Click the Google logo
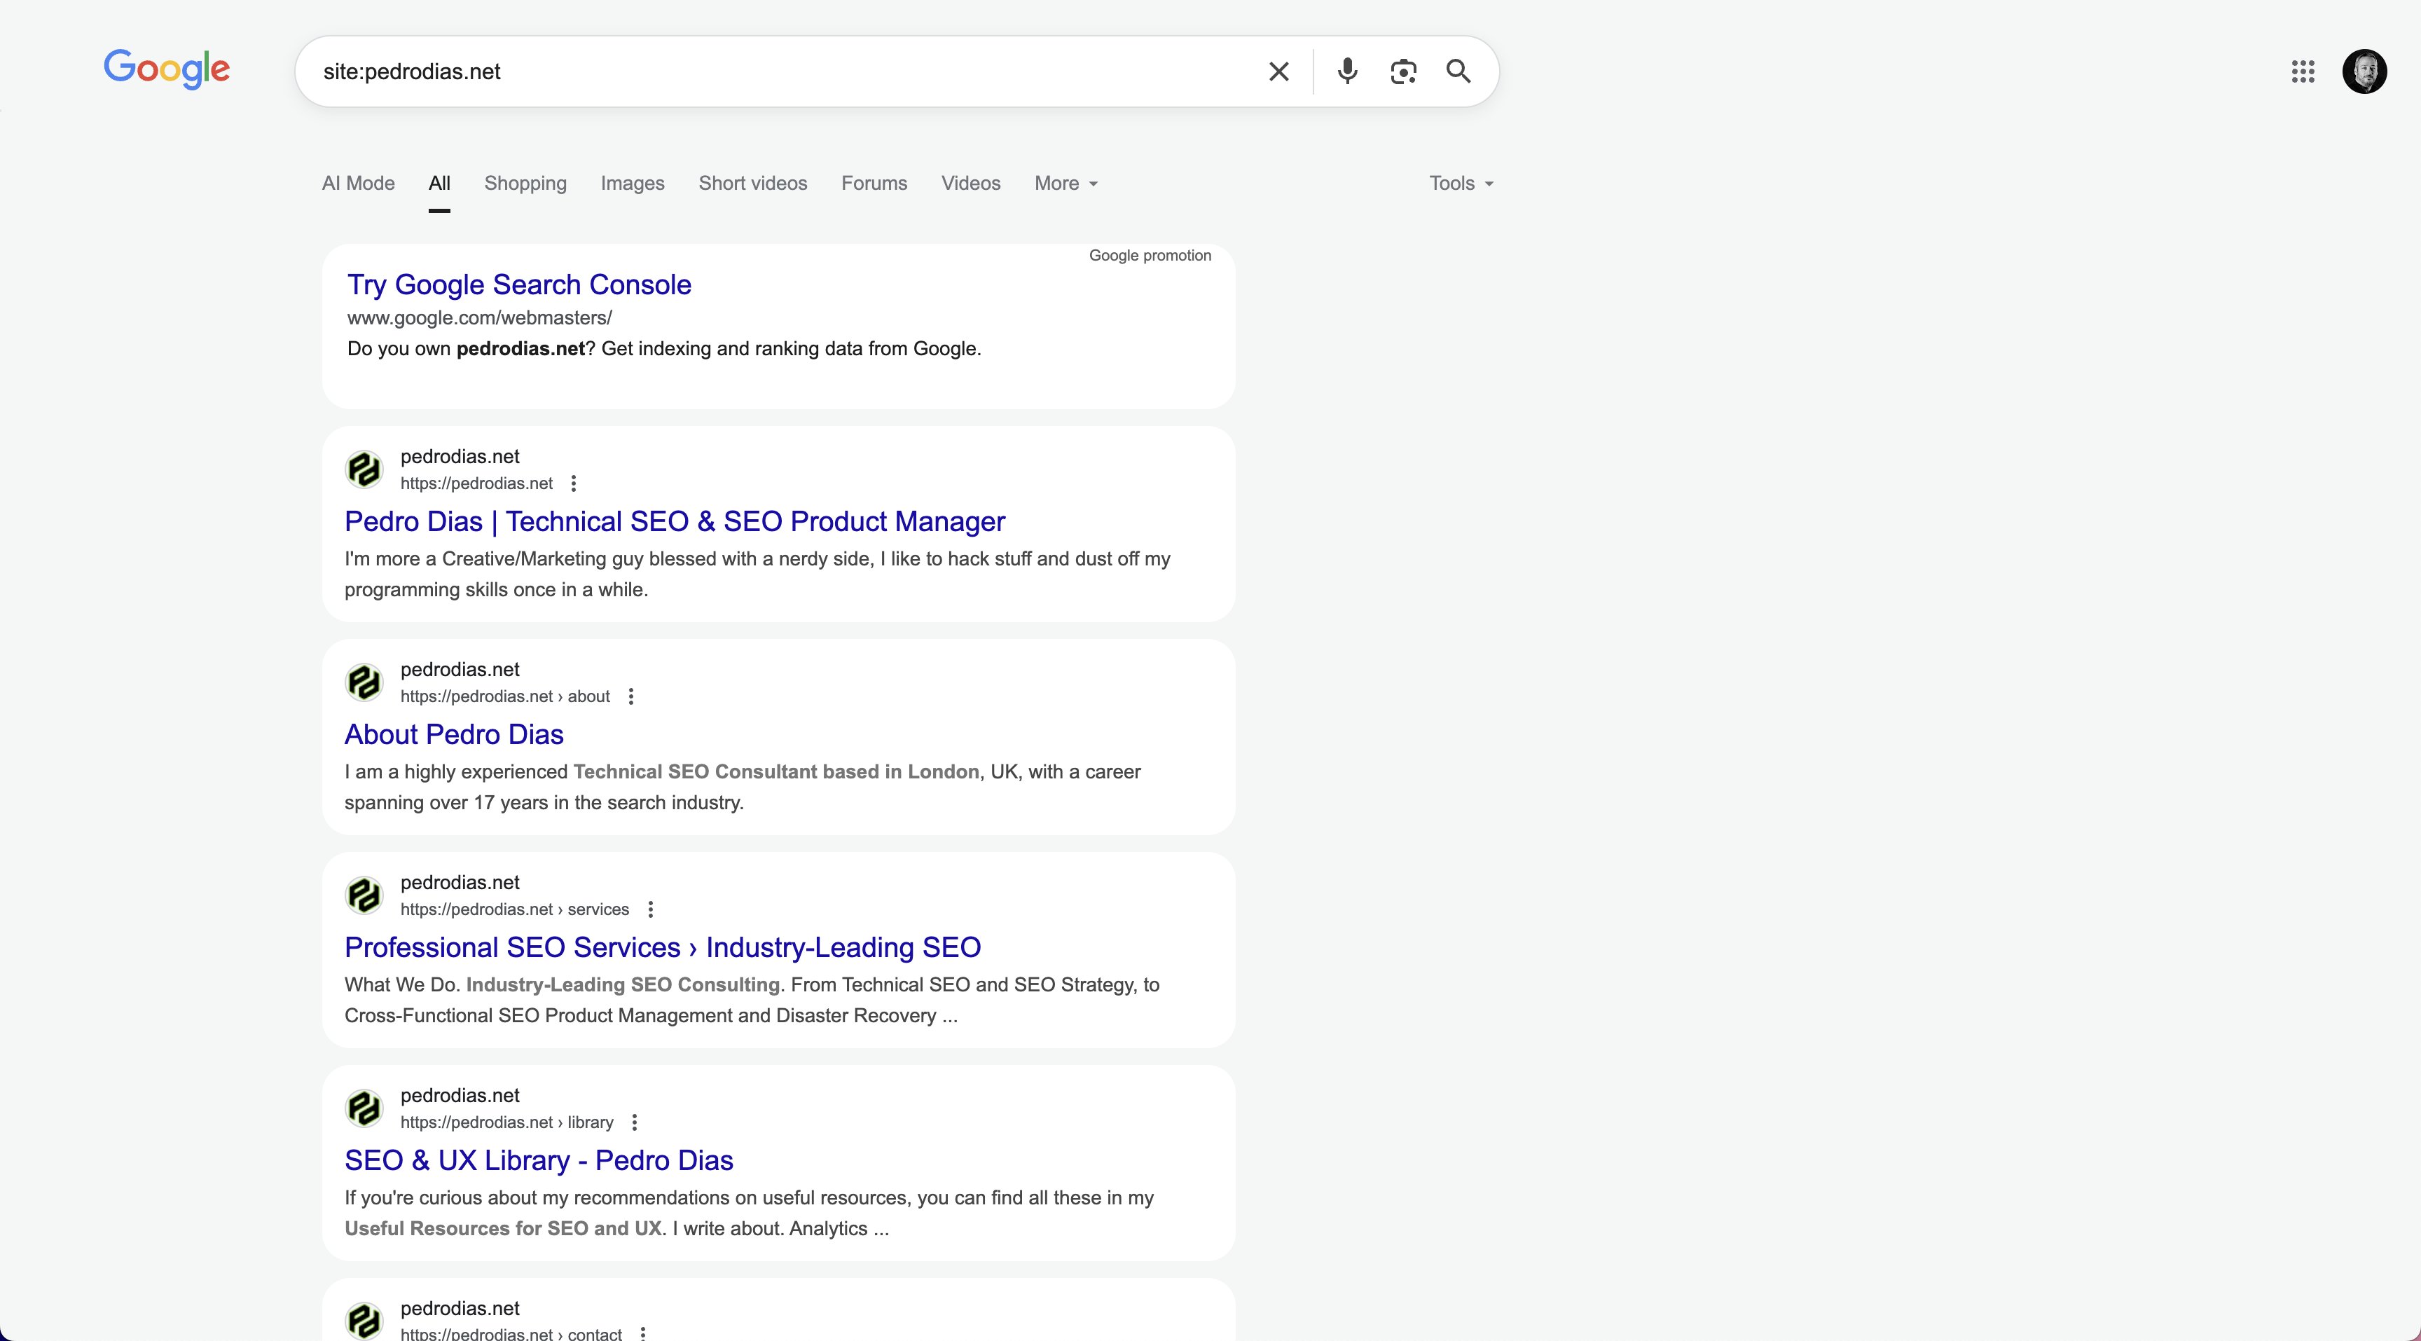 click(x=166, y=69)
